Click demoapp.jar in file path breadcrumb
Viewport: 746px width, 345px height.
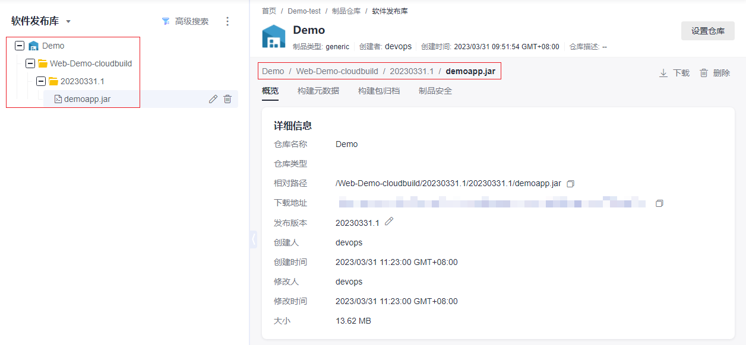pos(470,71)
